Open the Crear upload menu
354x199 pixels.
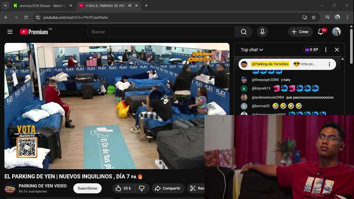tap(300, 32)
